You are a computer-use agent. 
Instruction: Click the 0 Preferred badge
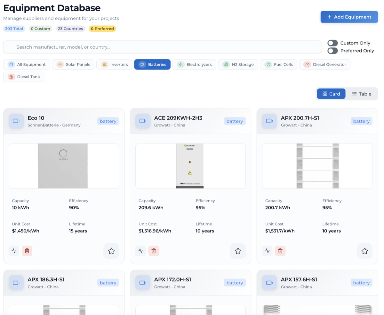(102, 29)
